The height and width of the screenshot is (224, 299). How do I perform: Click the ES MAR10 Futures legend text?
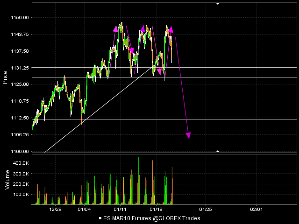pos(152,218)
